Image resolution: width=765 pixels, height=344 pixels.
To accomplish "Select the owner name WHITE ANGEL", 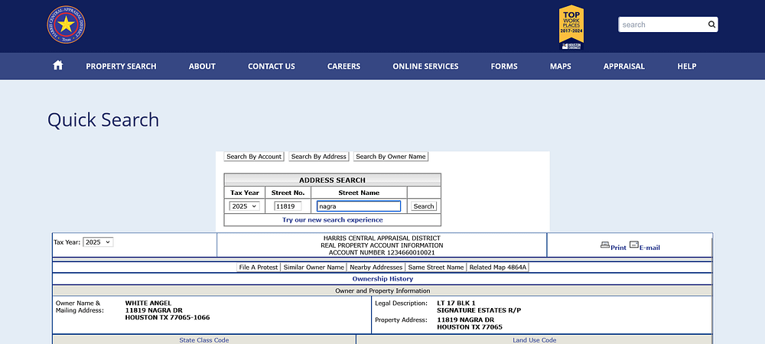I will [x=148, y=303].
